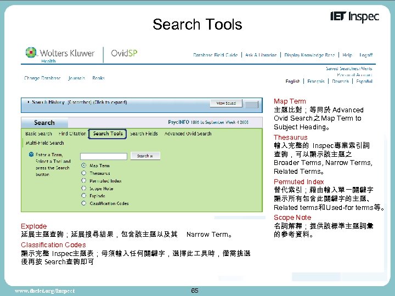Open the Basic Search tab

[x=38, y=134]
